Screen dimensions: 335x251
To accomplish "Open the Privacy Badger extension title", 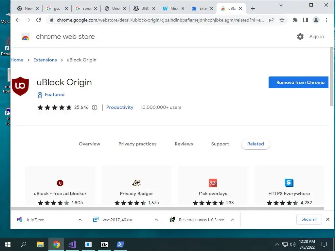I will click(x=136, y=193).
